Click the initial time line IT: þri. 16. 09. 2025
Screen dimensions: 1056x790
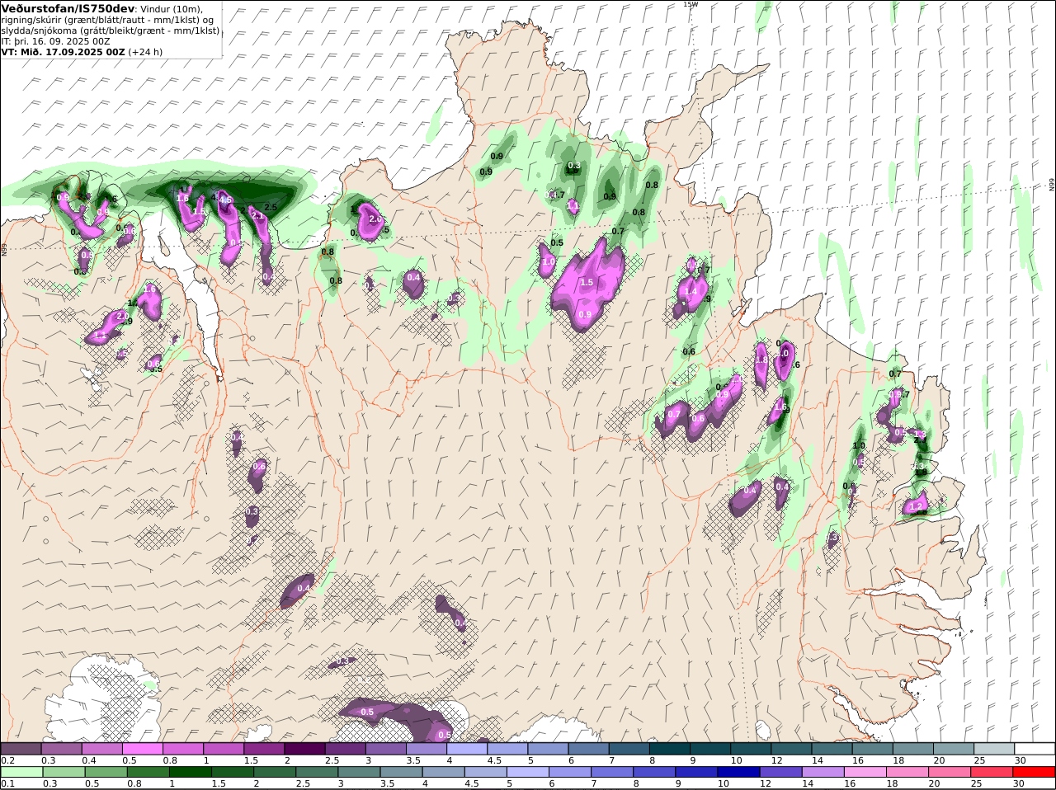46,40
